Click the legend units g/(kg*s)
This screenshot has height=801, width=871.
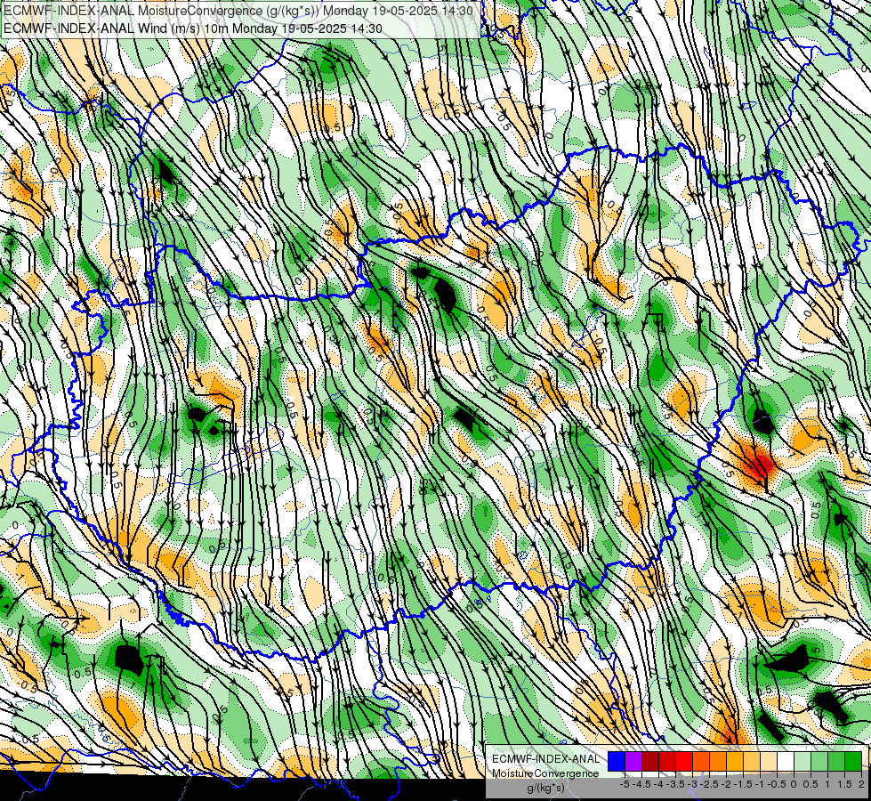click(545, 788)
